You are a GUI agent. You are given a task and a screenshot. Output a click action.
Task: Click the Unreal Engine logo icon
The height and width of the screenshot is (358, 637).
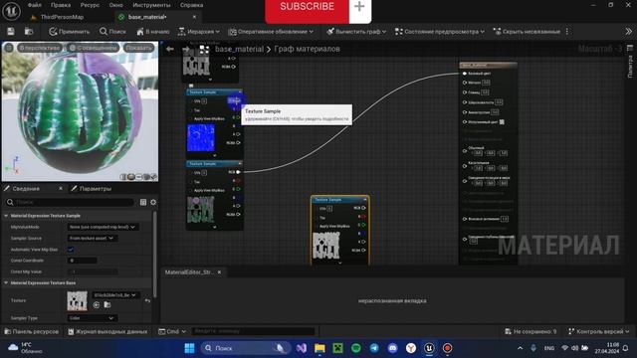point(11,11)
